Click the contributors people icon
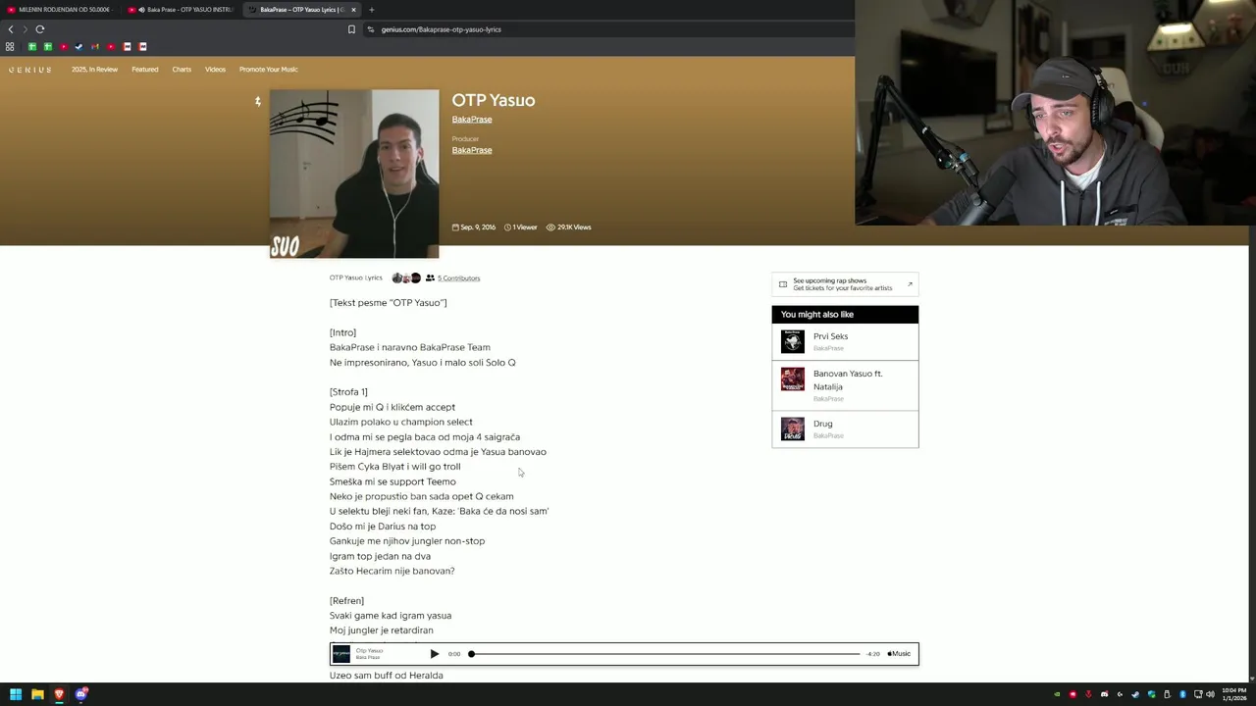Image resolution: width=1256 pixels, height=706 pixels. pyautogui.click(x=430, y=278)
